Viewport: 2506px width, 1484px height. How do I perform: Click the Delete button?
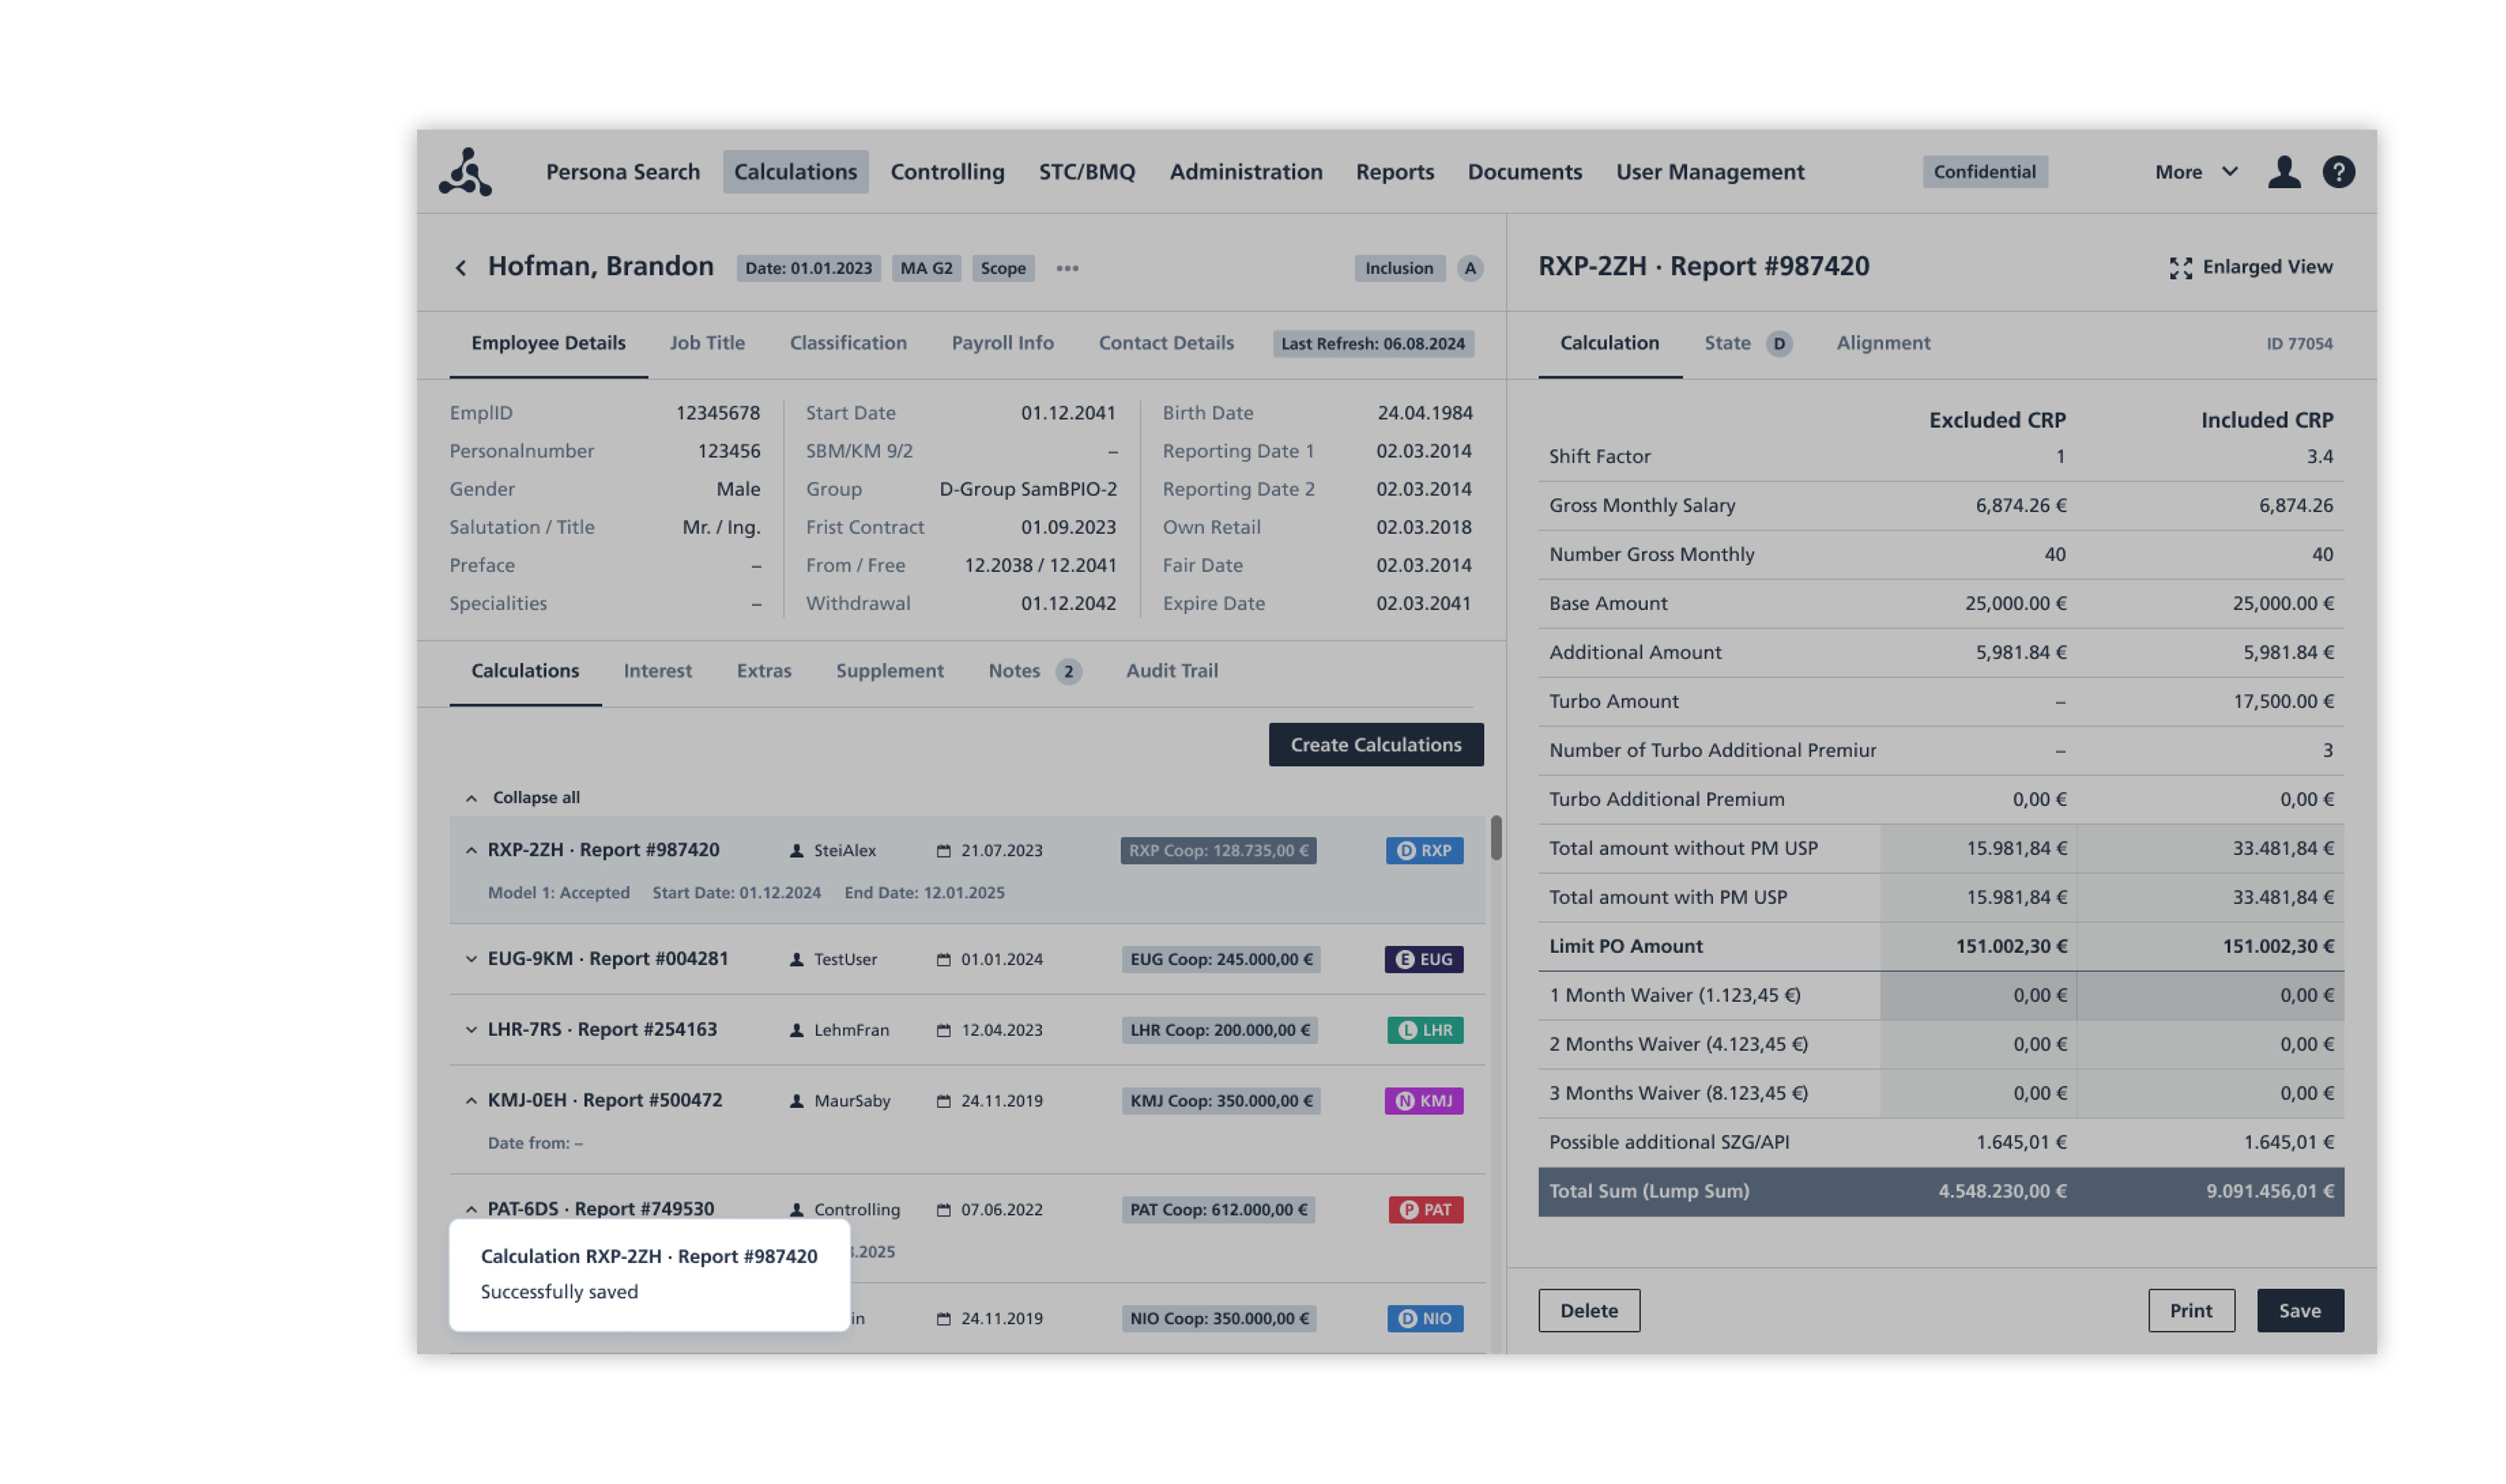[1588, 1310]
